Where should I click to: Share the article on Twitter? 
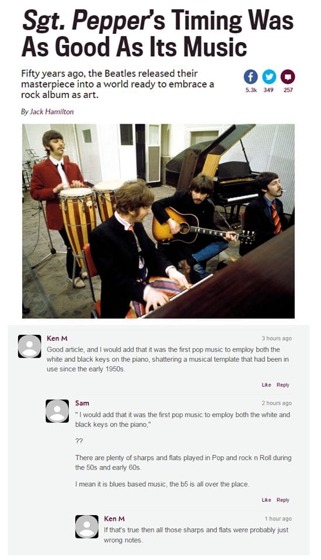[x=269, y=77]
